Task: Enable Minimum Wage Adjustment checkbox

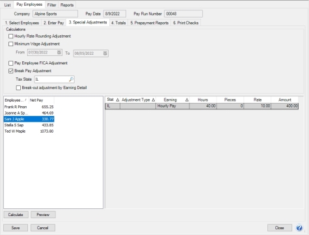Action: (x=10, y=44)
